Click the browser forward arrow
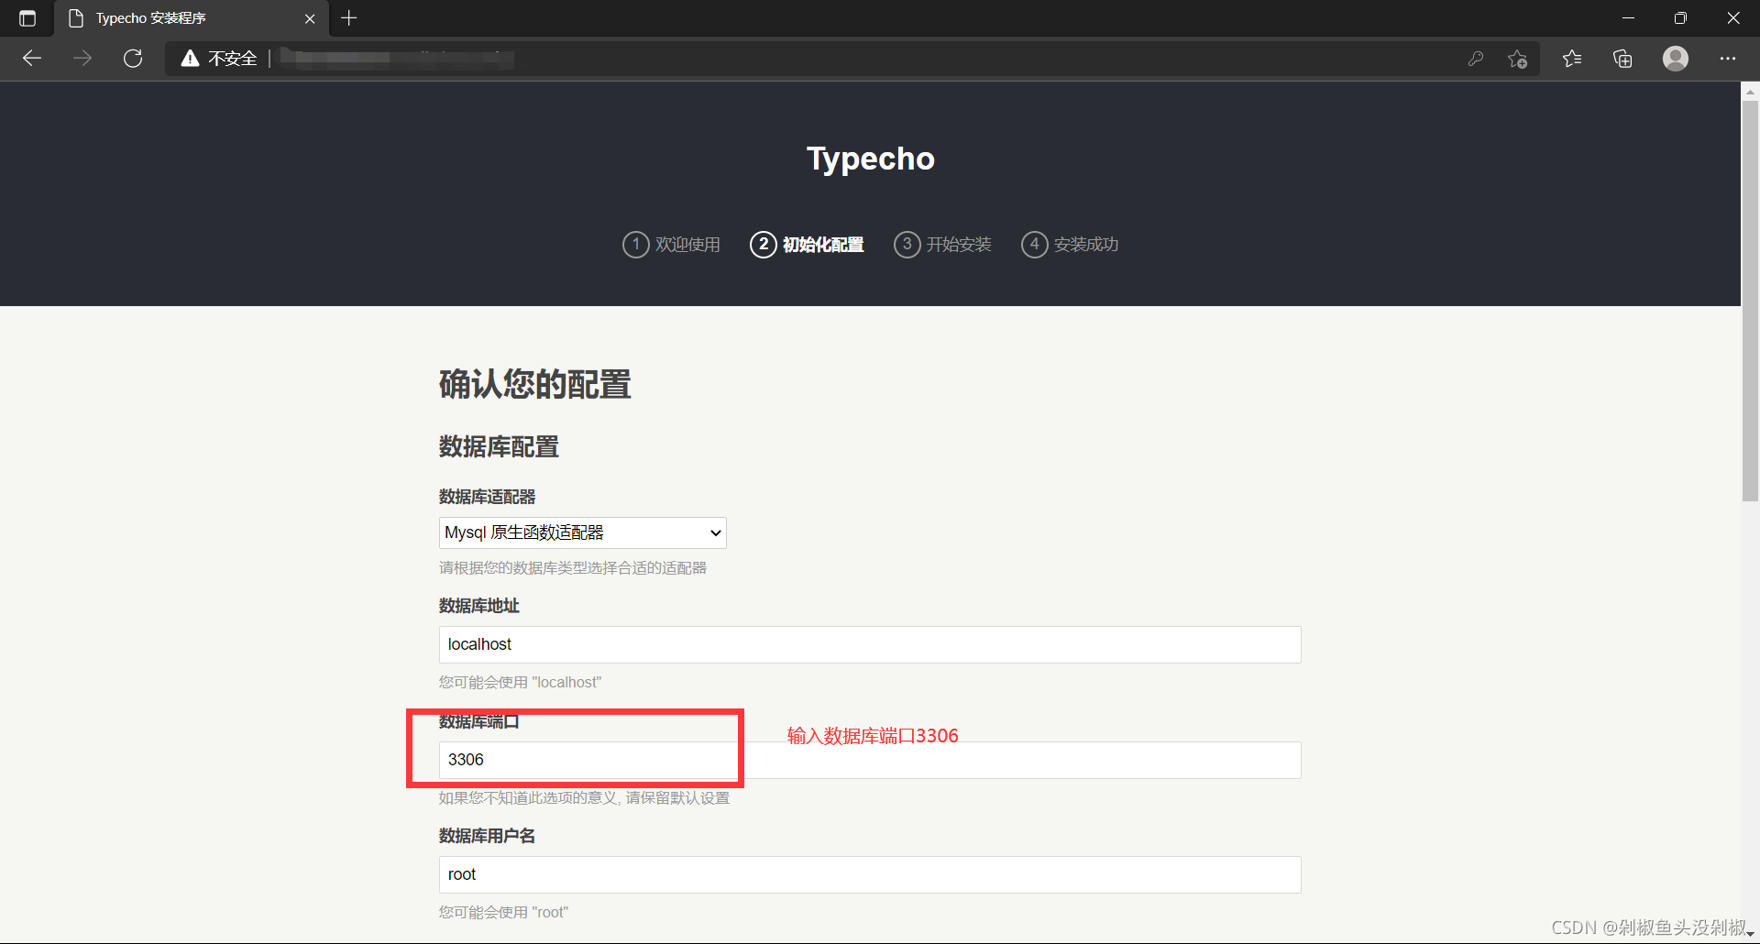Screen dimensions: 1760x944 82,59
